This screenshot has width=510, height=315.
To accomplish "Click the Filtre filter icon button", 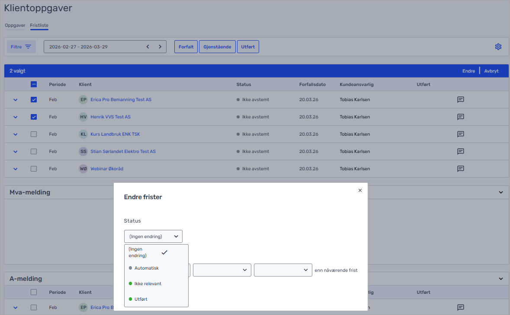I will [x=21, y=47].
